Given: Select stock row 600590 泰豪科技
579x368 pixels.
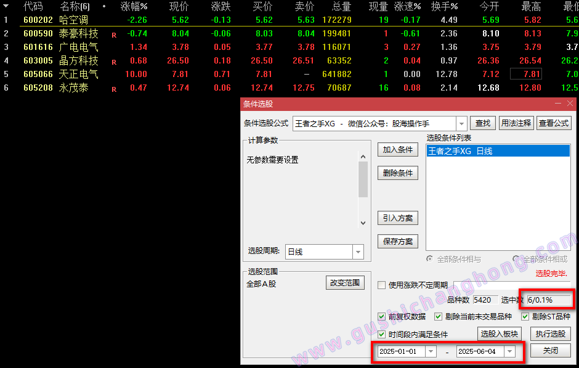Looking at the screenshot, I should point(289,34).
